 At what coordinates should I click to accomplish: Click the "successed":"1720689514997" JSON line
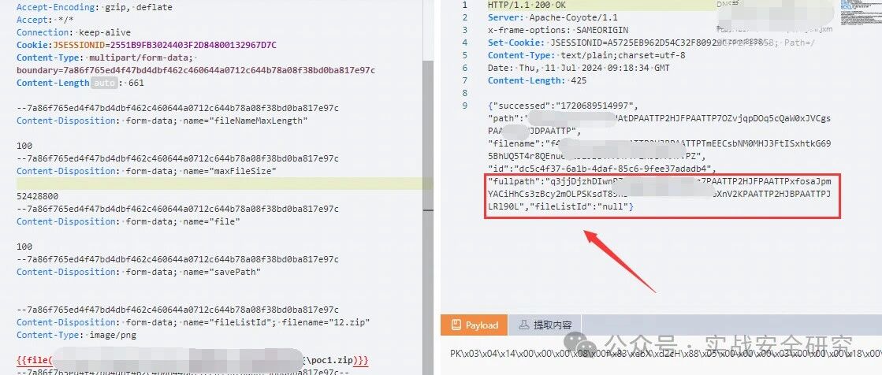pyautogui.click(x=563, y=106)
